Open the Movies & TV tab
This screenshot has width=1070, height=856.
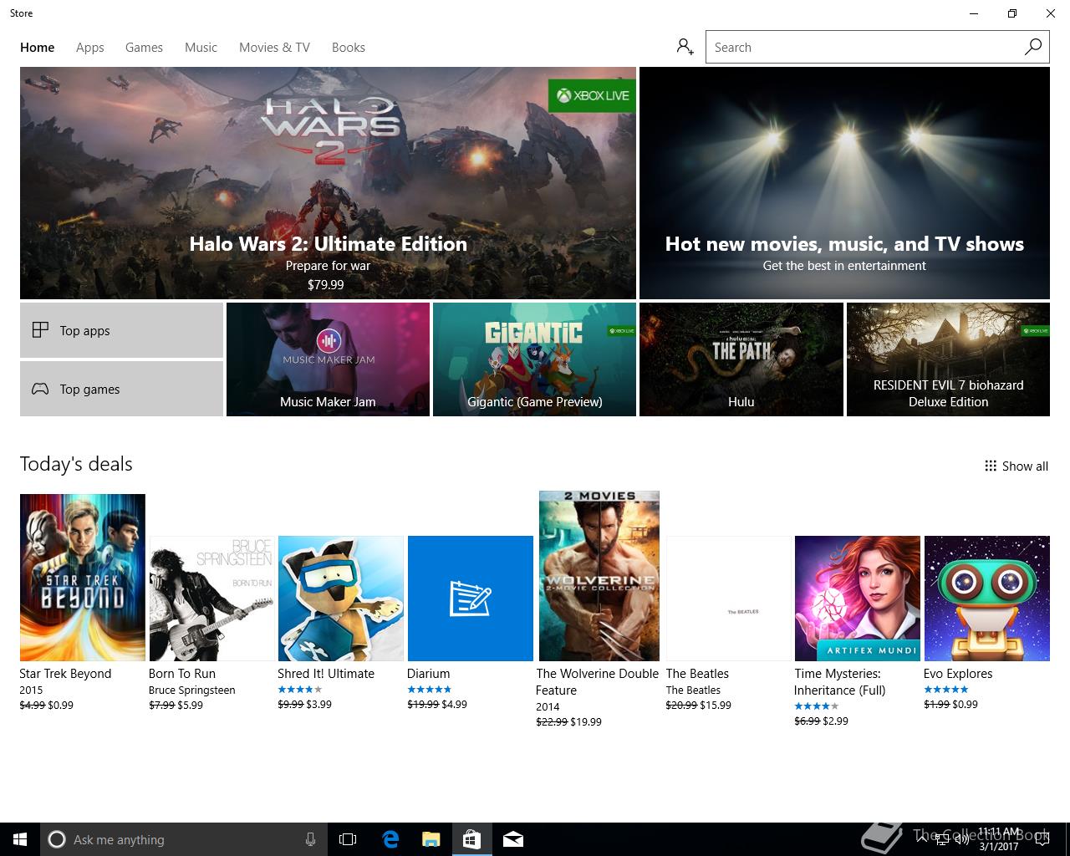point(274,47)
